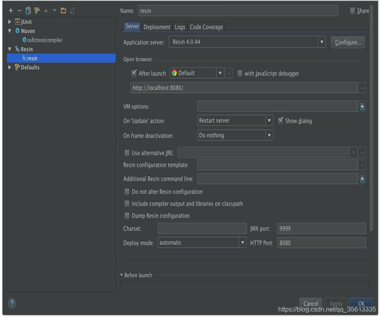Collapse the Resin tree node arrow
This screenshot has height=317, width=380.
[x=10, y=49]
